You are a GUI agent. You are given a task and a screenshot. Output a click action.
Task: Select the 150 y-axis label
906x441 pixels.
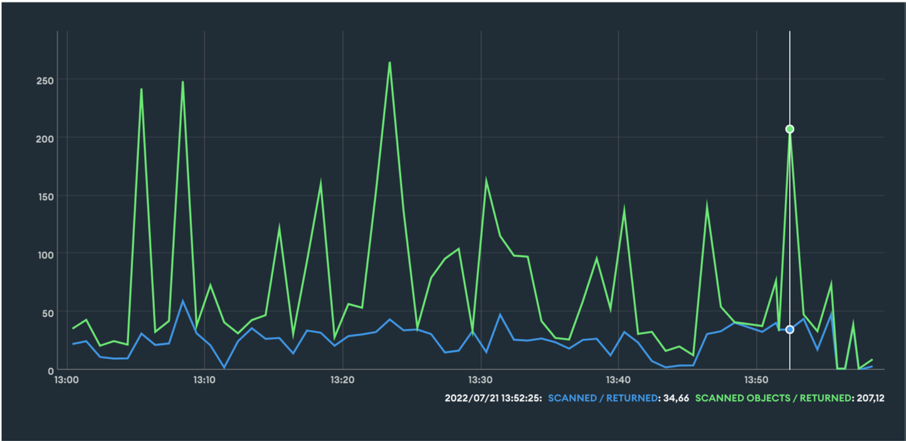45,197
